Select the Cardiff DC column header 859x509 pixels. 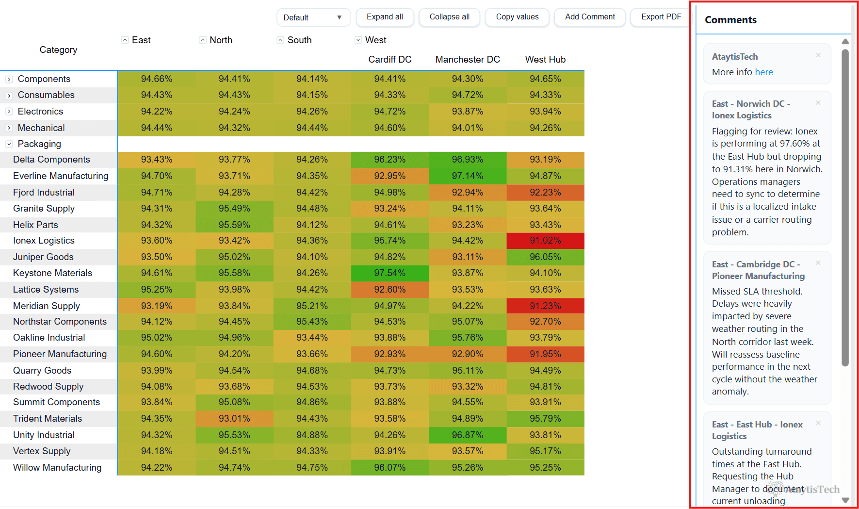pyautogui.click(x=390, y=60)
